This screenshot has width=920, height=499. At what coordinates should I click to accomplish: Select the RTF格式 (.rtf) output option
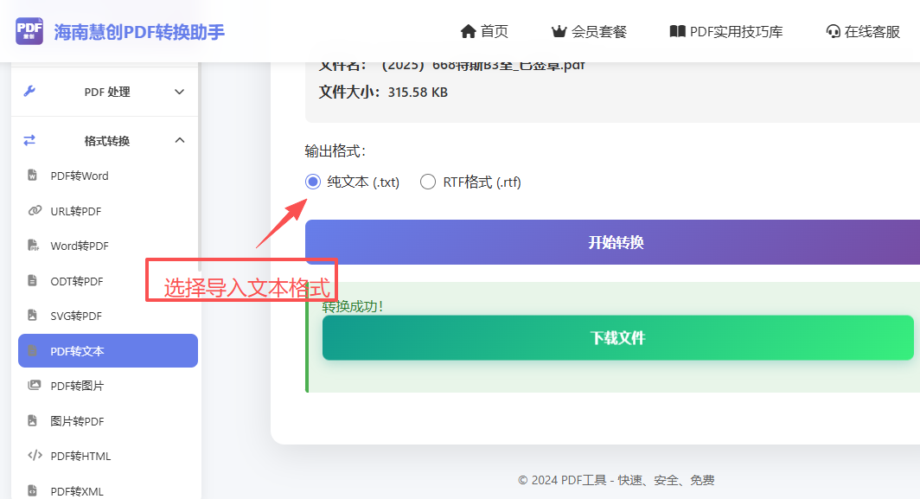tap(428, 182)
